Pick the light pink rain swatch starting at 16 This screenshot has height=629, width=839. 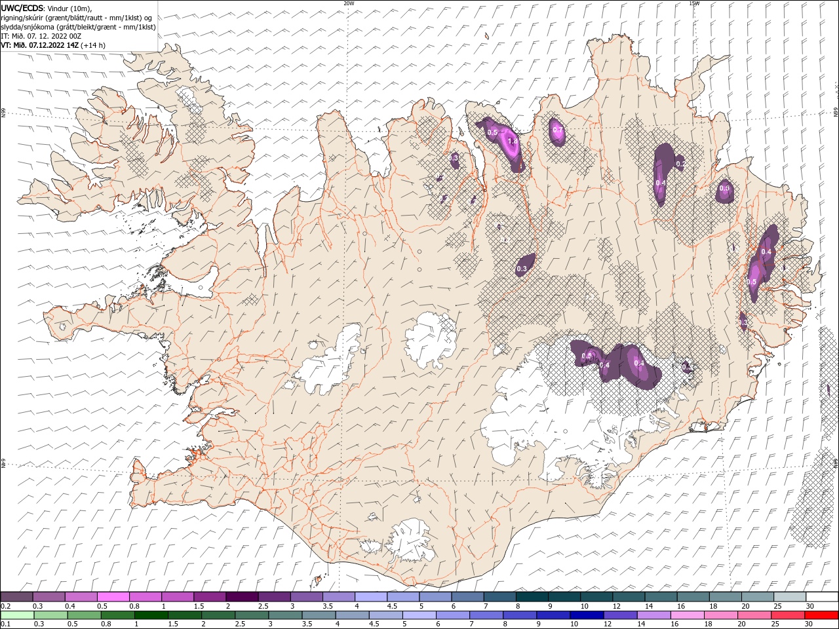point(688,615)
